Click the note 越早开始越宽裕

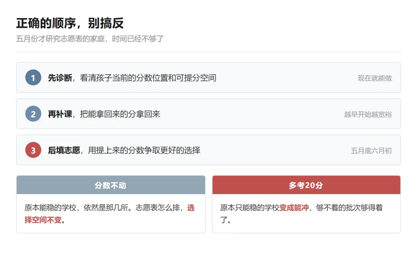coord(368,114)
